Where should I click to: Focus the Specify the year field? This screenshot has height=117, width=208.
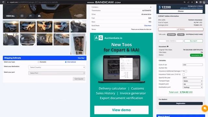[x=193, y=78]
